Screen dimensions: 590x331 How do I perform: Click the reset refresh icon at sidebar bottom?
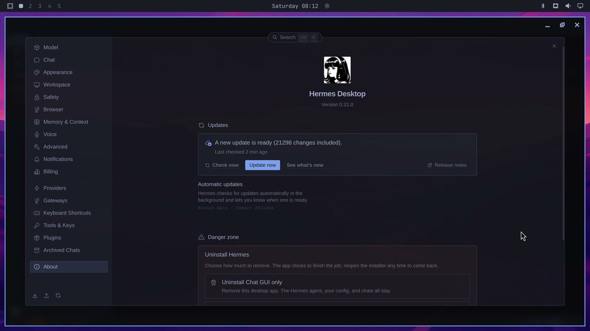coord(58,296)
